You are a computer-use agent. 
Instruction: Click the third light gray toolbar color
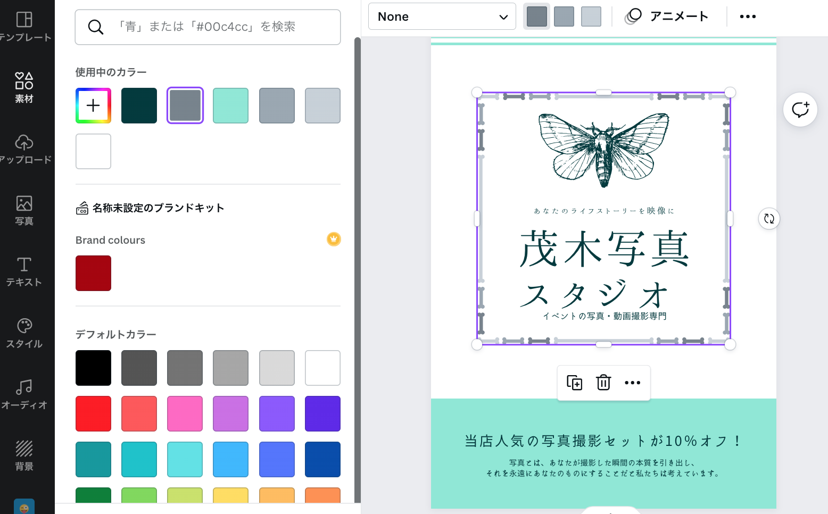591,16
